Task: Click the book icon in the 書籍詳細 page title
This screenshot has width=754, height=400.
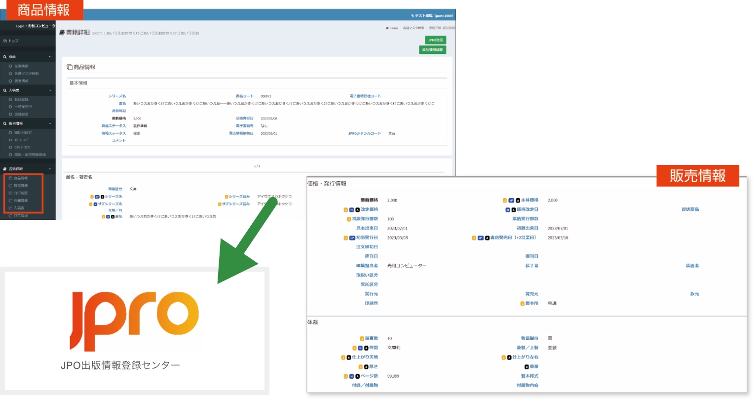Action: tap(62, 33)
